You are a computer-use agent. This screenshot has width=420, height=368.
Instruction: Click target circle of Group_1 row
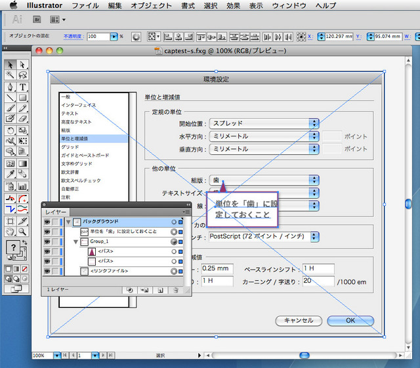coord(174,242)
